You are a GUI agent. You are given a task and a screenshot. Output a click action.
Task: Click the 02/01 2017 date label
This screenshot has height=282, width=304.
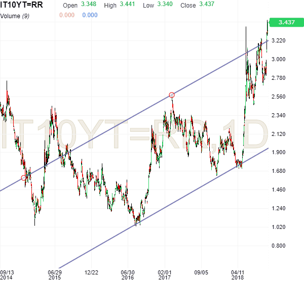pos(165,274)
